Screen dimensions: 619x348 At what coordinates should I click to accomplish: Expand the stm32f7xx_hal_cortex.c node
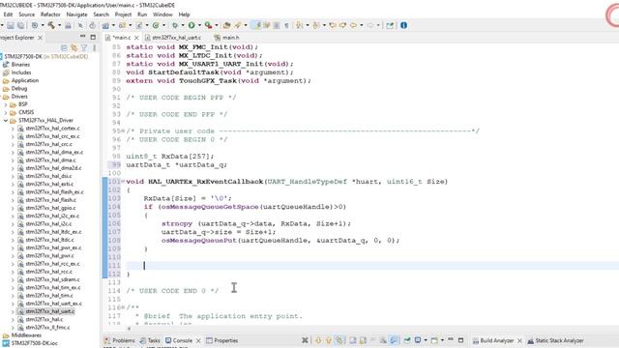pos(13,129)
